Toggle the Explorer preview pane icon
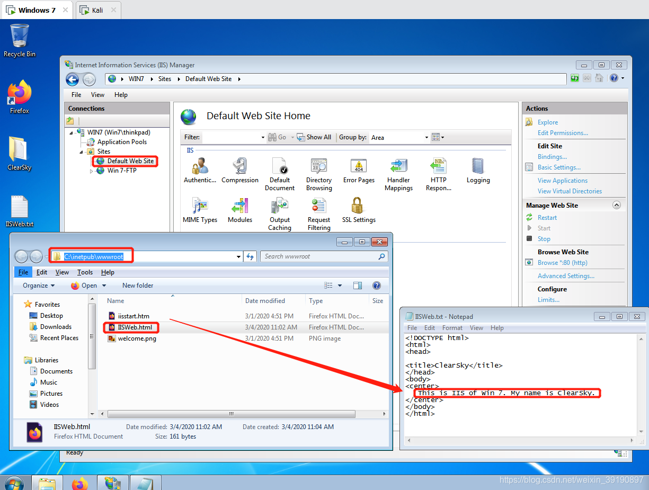The height and width of the screenshot is (490, 649). 358,286
